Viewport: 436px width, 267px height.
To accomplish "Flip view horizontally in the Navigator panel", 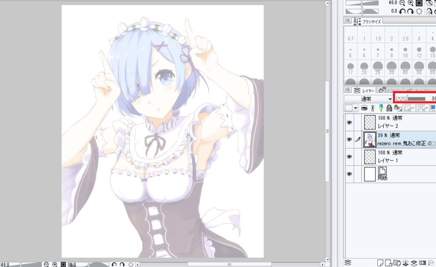I will pos(429,11).
